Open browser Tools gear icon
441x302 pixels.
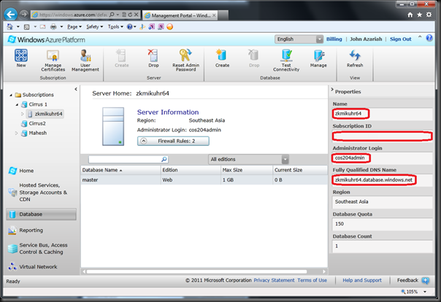[429, 15]
